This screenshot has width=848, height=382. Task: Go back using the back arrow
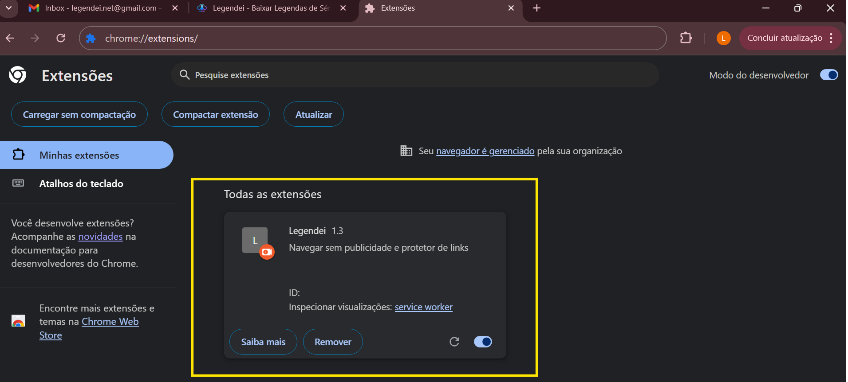(10, 38)
